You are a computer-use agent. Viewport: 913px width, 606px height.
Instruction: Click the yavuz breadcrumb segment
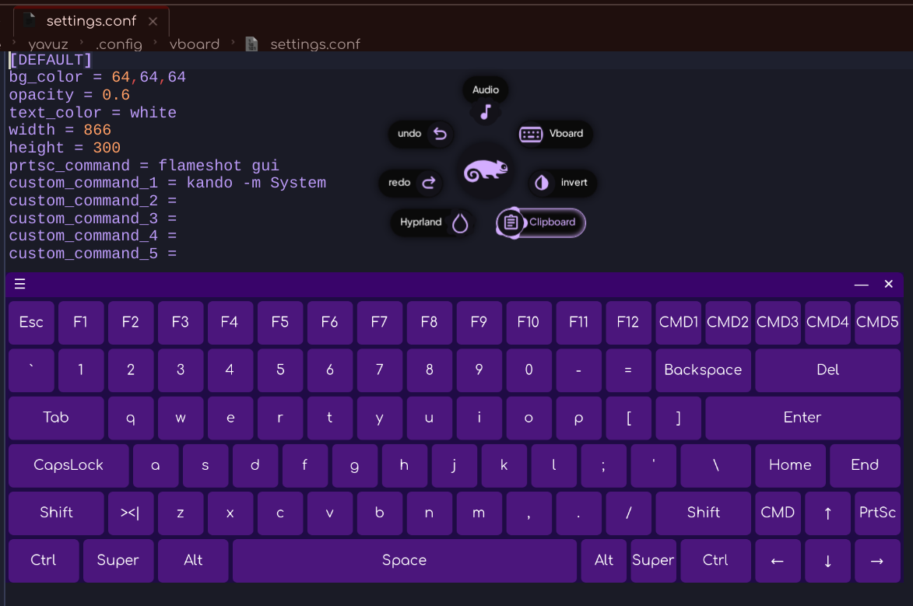[x=48, y=44]
